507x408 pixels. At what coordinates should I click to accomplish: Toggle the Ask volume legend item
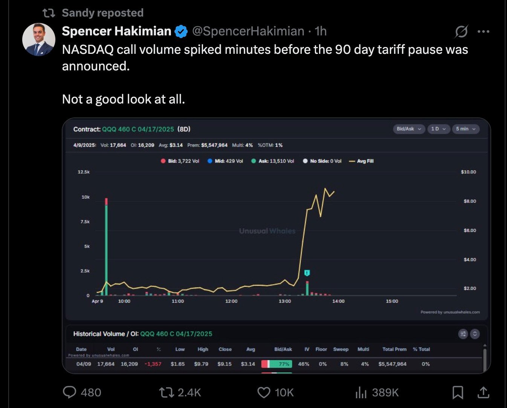273,161
